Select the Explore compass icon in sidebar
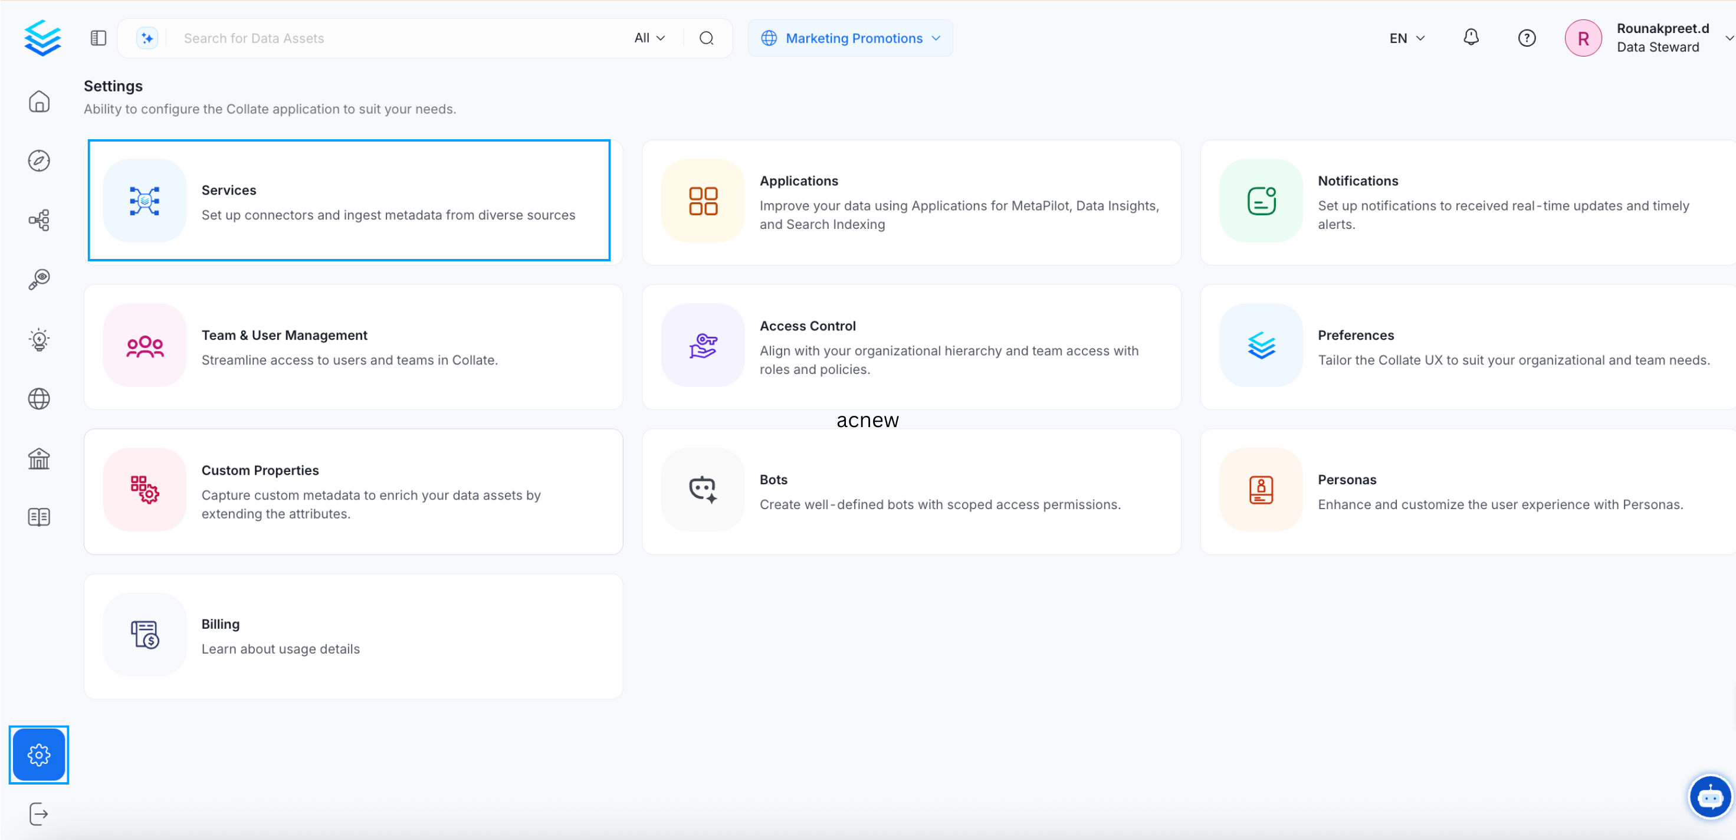 (x=38, y=160)
